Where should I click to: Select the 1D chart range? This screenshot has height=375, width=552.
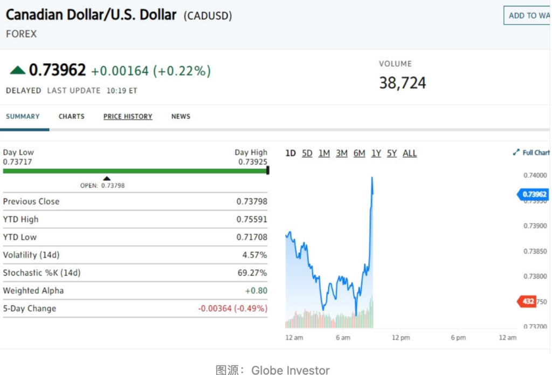point(291,153)
